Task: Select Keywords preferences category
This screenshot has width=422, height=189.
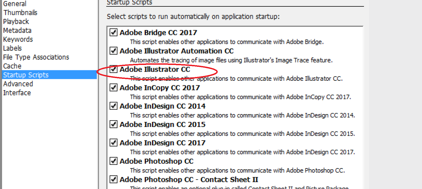Action: click(x=18, y=39)
